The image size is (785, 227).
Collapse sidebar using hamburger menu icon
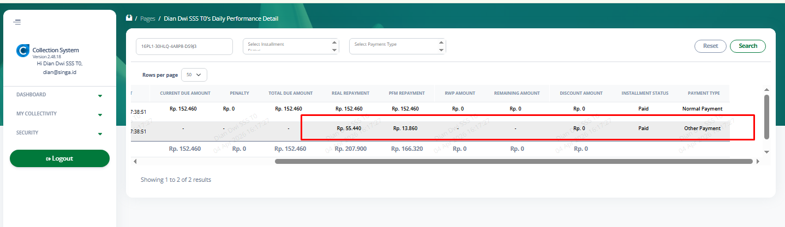tap(17, 22)
